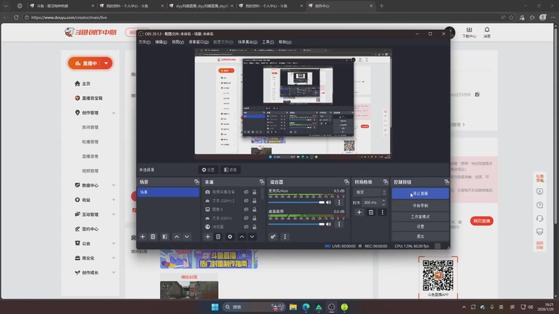The width and height of the screenshot is (559, 314).
Task: Toggle lock on 视频采集设备 source
Action: pyautogui.click(x=254, y=192)
